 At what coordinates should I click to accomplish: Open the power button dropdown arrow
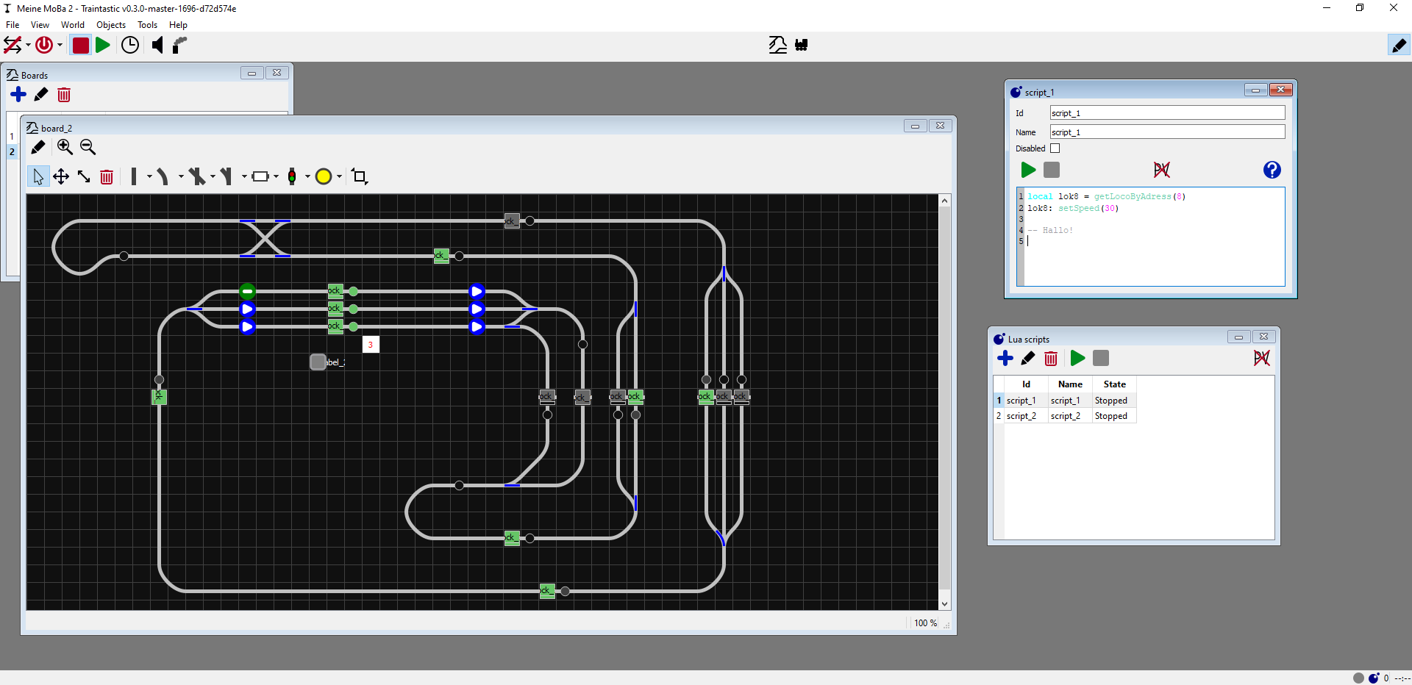pos(60,46)
